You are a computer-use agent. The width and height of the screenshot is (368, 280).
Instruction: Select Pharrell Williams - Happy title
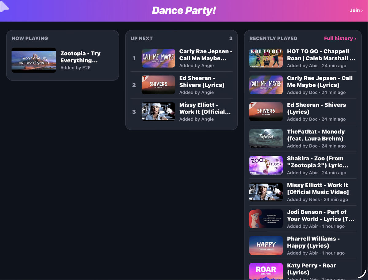coord(313,242)
